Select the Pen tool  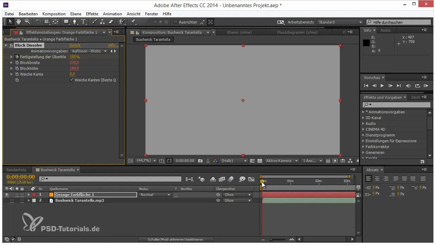(75, 22)
